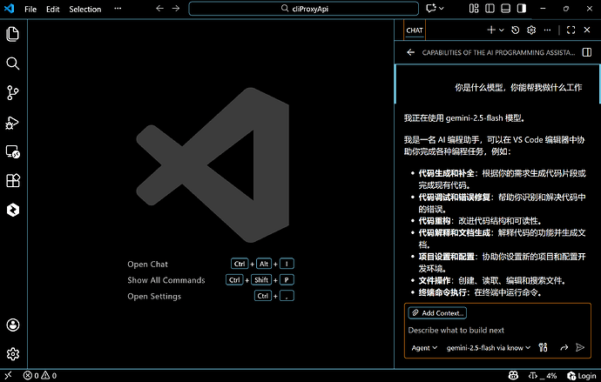Open the Source Control view
Screen dimensions: 601x382
(x=13, y=92)
